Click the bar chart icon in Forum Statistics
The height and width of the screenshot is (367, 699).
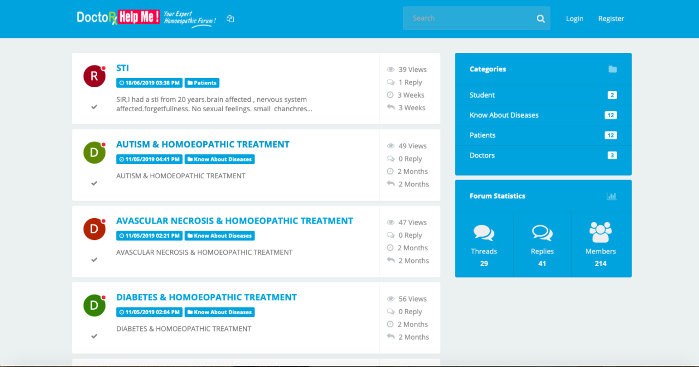point(612,196)
